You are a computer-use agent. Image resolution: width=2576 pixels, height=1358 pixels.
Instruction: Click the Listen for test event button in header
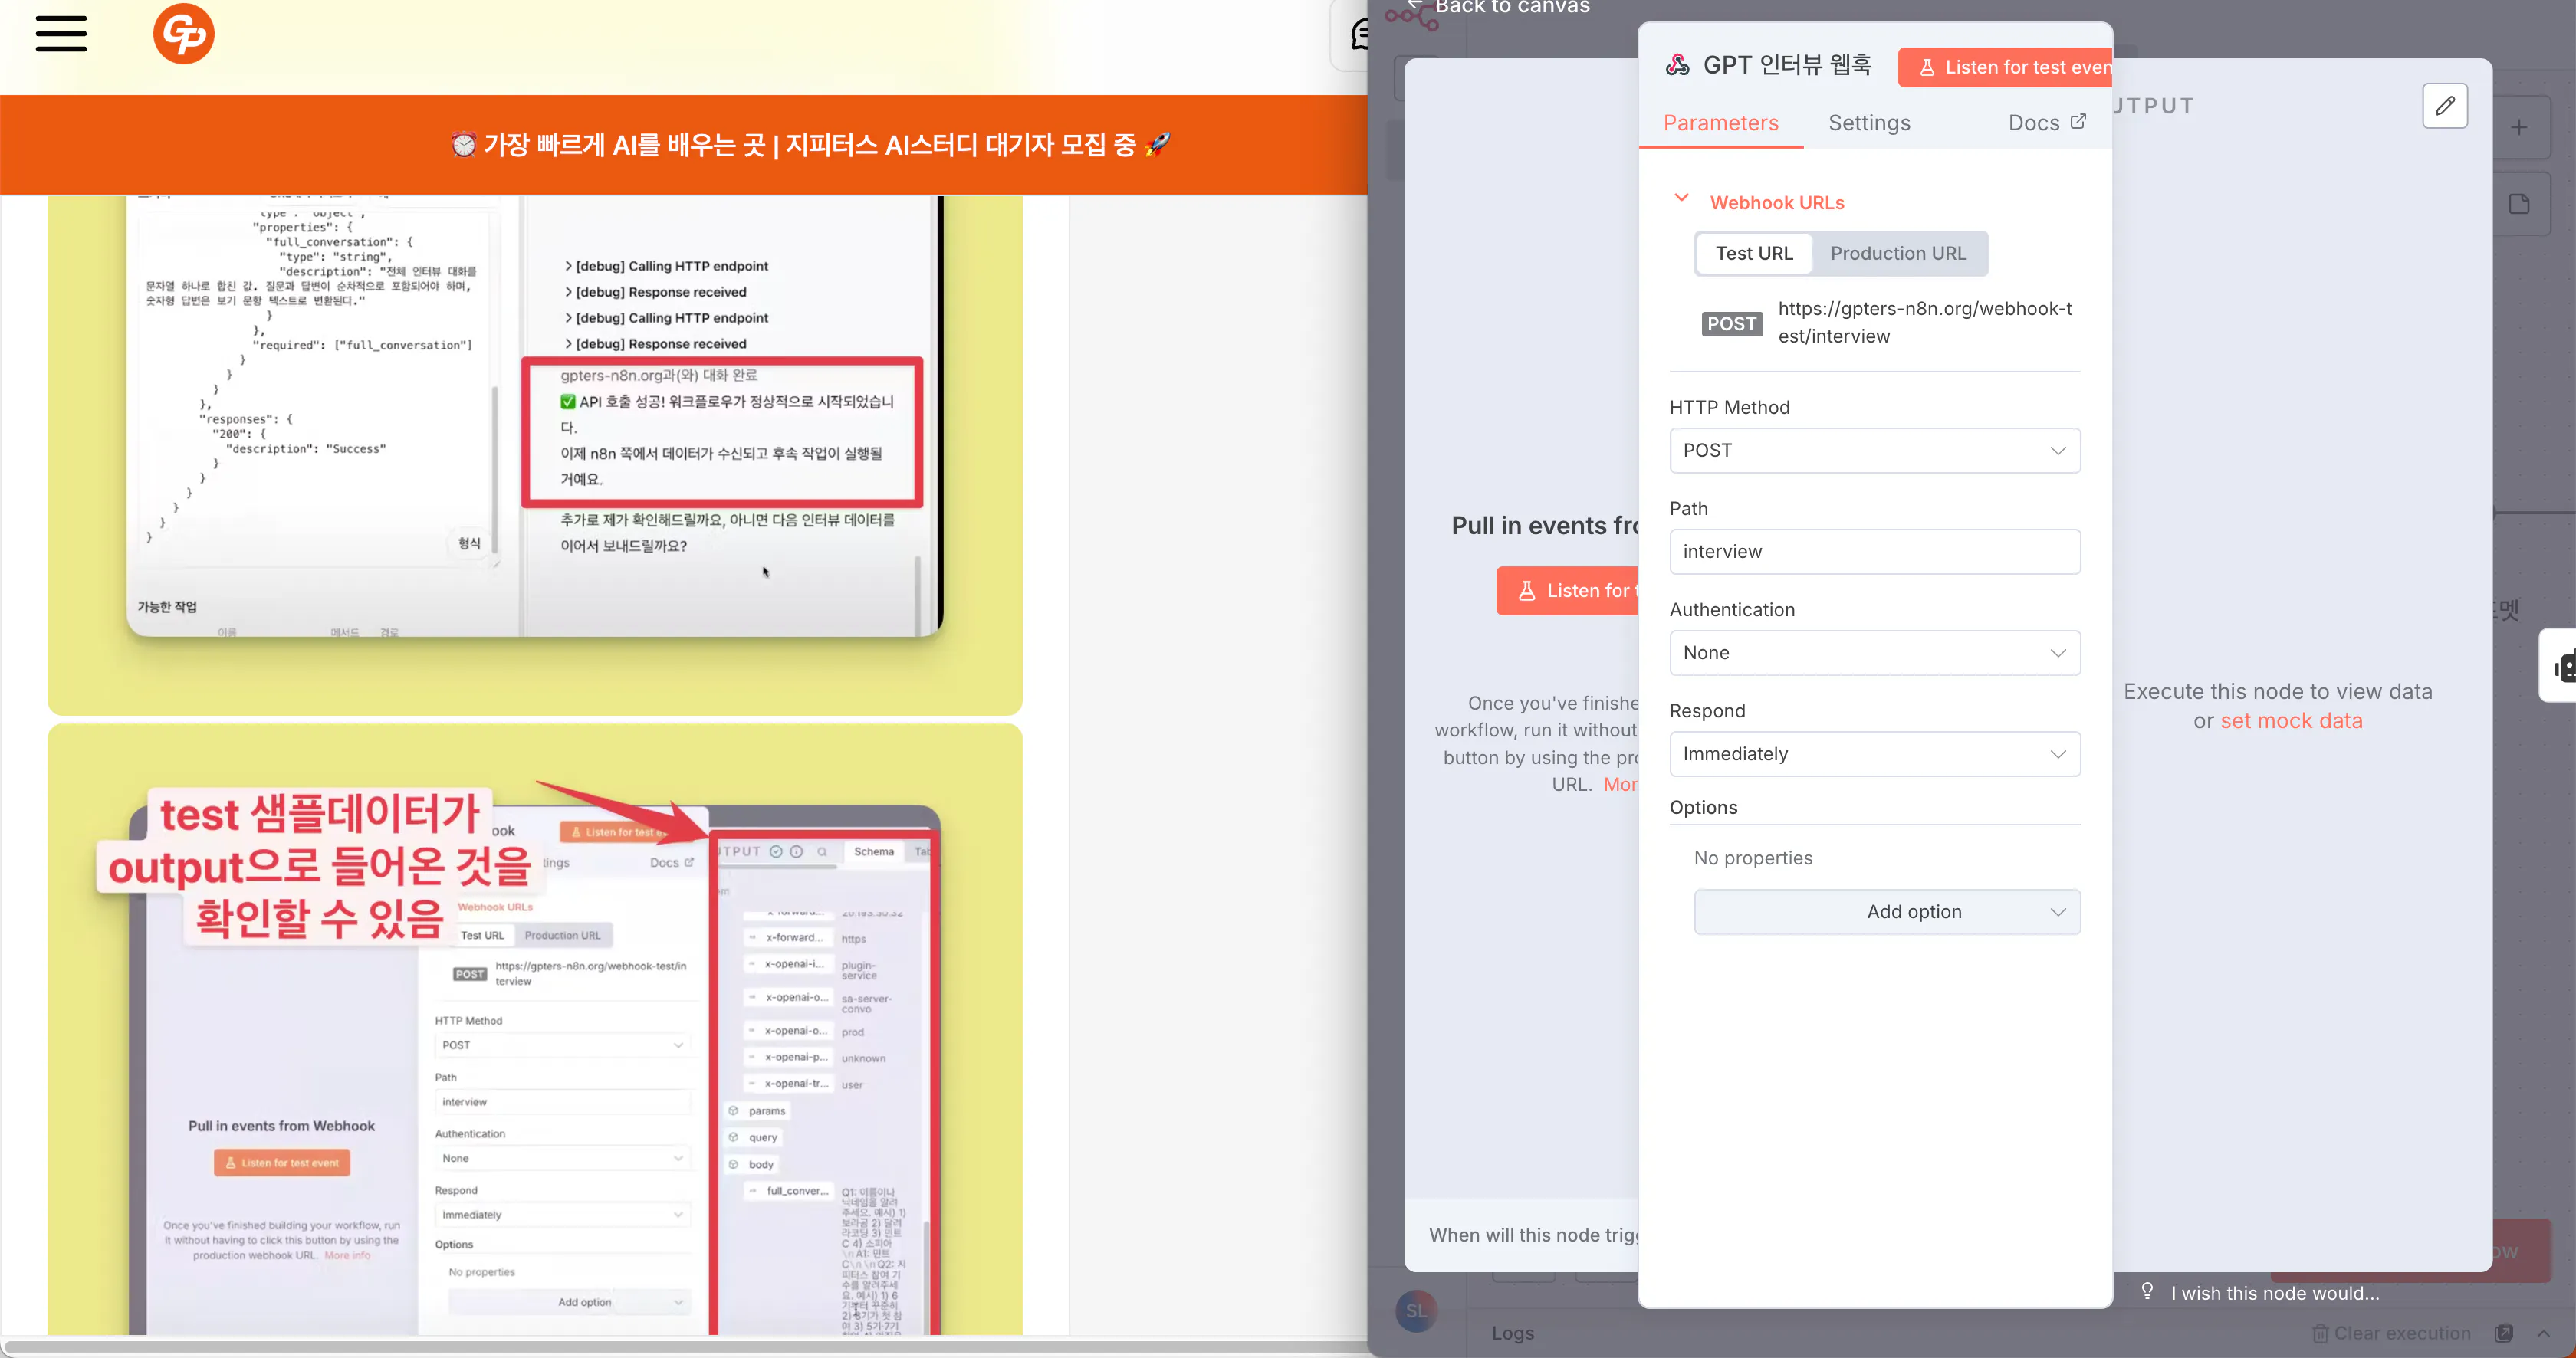coord(2005,67)
